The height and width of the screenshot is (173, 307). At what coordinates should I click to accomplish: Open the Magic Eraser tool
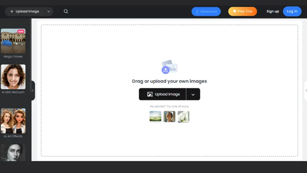13,41
